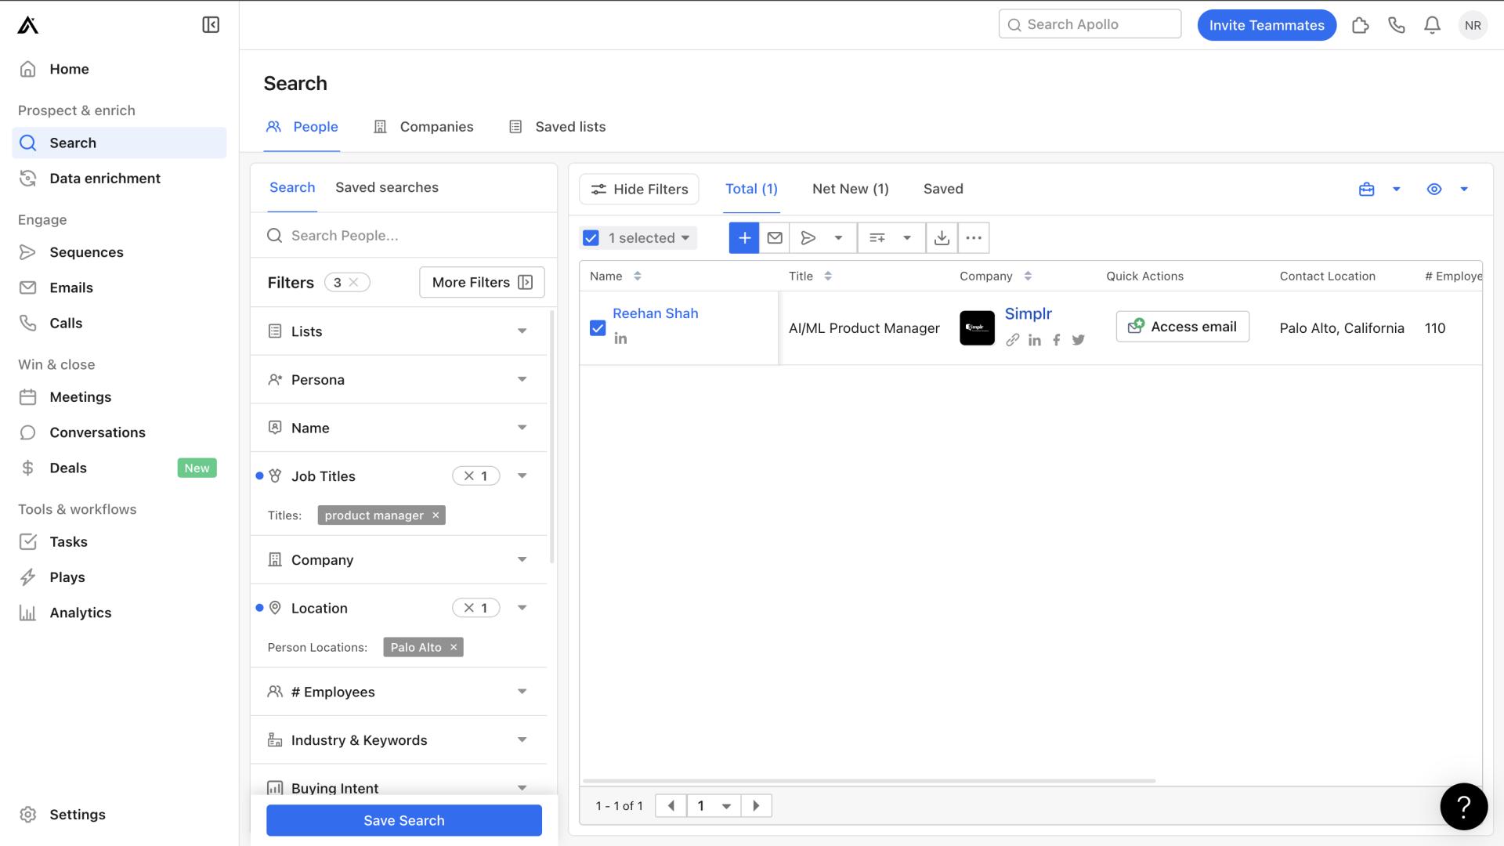
Task: Click the email compose icon in toolbar
Action: coord(775,237)
